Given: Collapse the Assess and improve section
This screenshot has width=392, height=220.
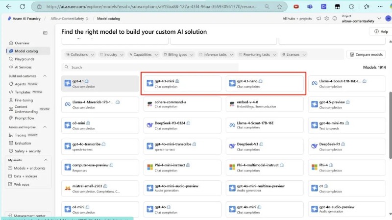Looking at the screenshot, I should point(45,127).
